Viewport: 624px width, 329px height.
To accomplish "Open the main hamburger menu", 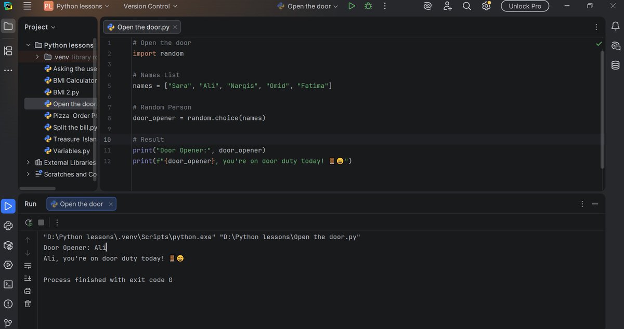I will [28, 6].
